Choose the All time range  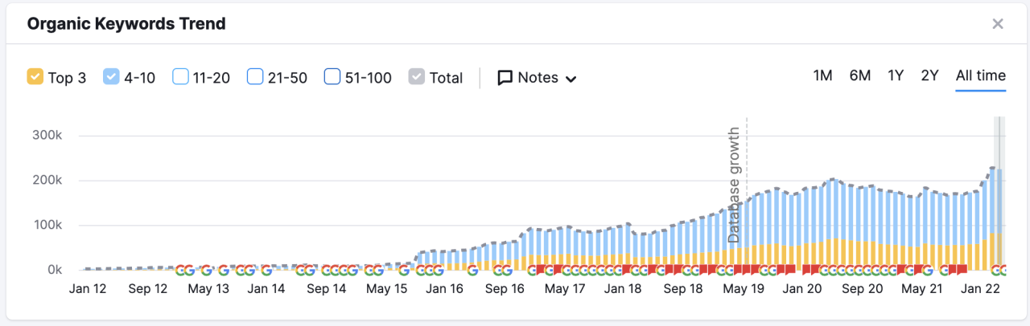(980, 75)
